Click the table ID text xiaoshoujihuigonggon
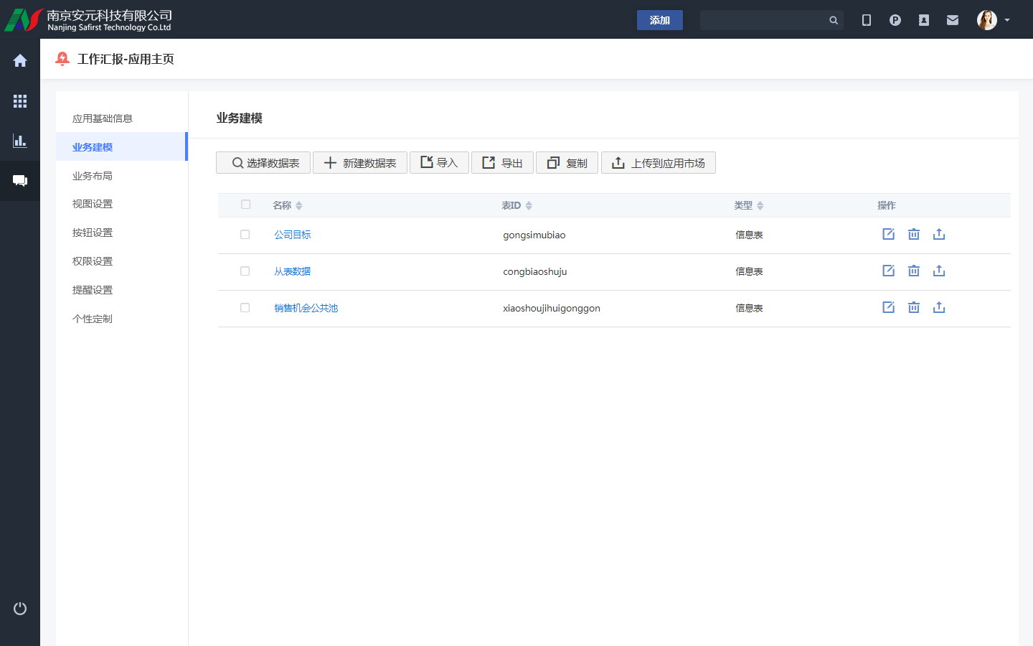The height and width of the screenshot is (646, 1033). [x=552, y=309]
